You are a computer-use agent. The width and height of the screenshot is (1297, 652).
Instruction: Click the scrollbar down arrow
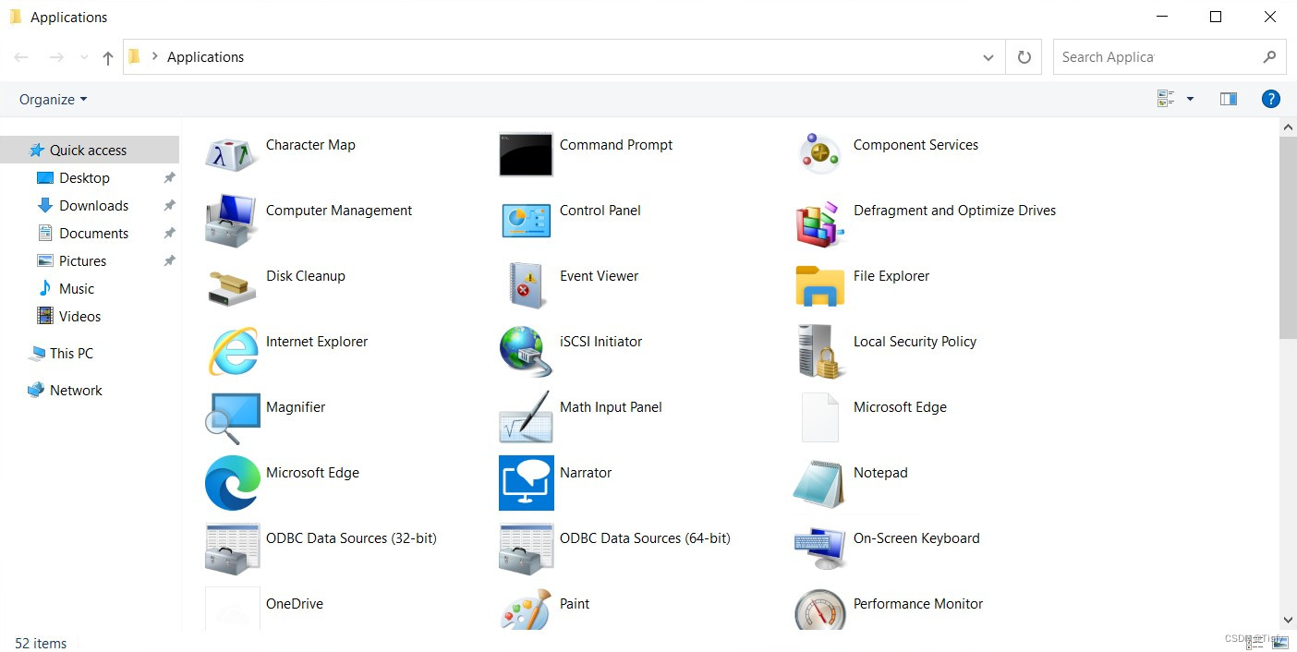tap(1288, 621)
